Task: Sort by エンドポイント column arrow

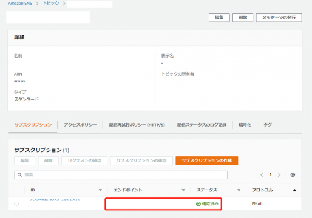Action: point(183,190)
